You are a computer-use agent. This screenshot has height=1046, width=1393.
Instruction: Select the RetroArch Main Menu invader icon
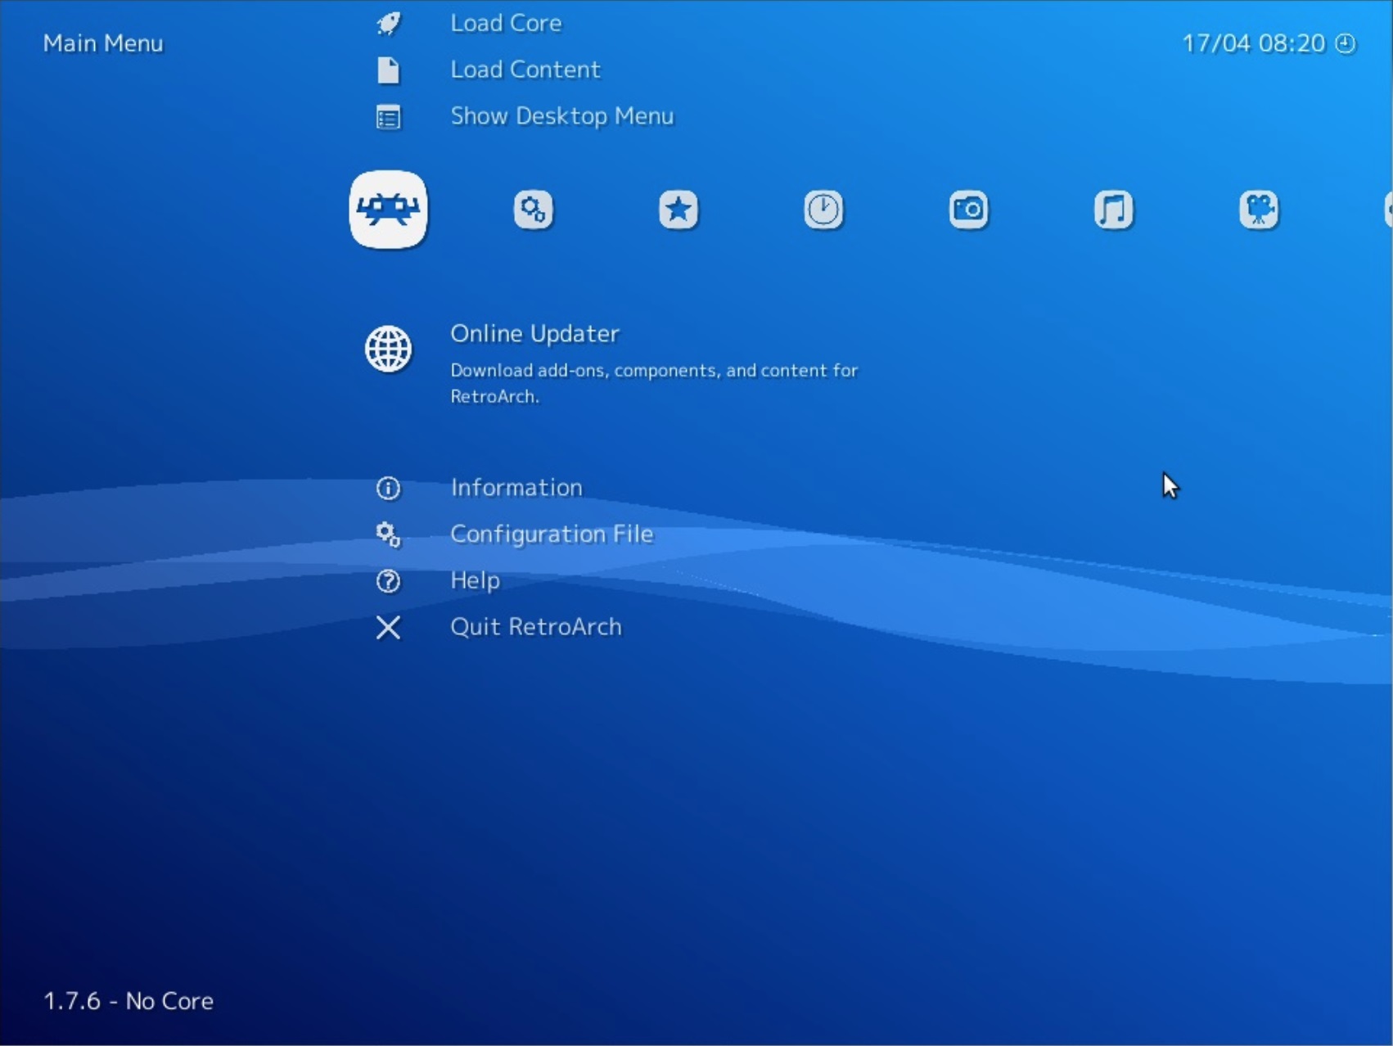point(388,210)
